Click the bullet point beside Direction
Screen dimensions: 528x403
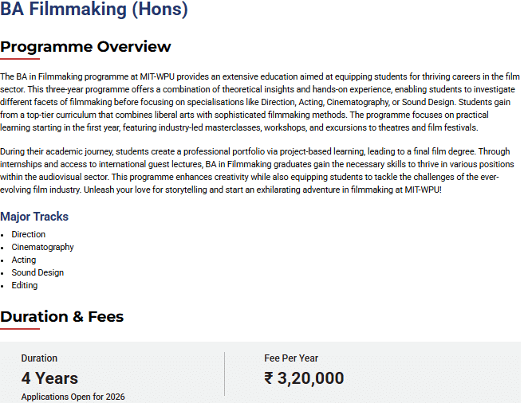coord(3,235)
